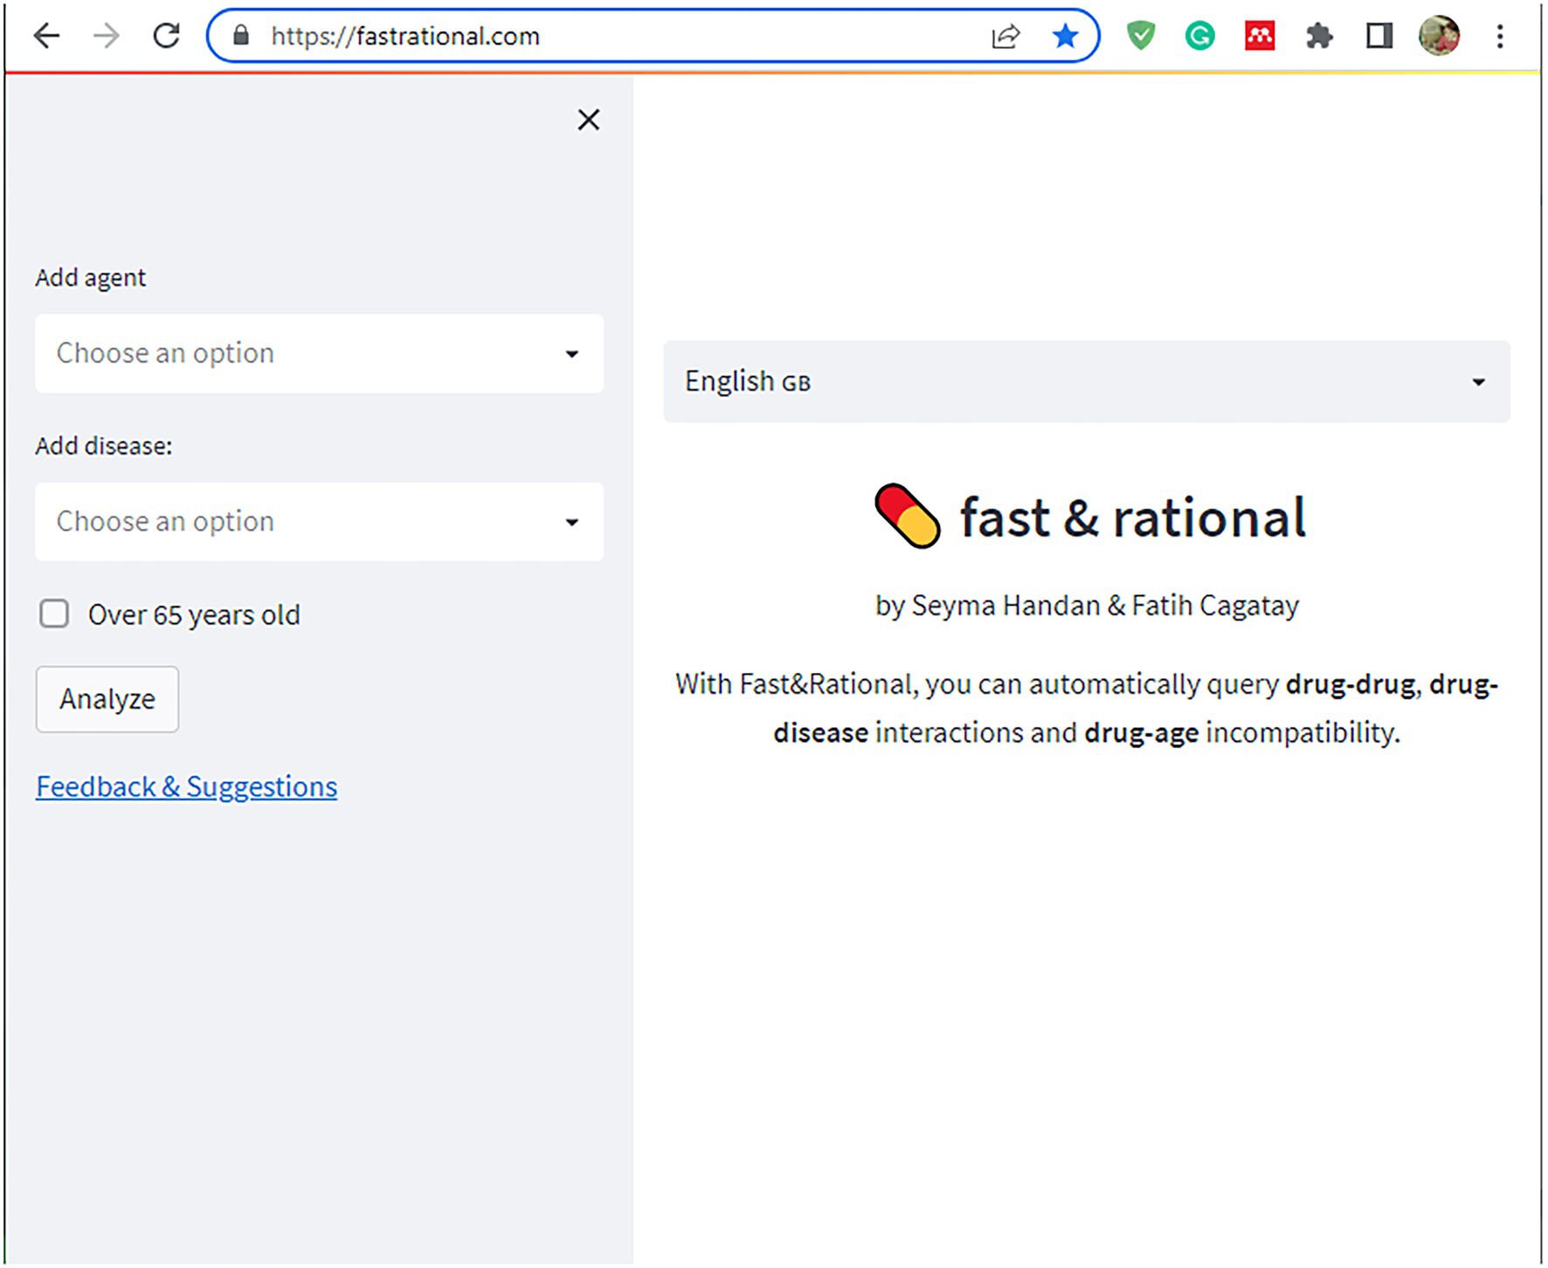The image size is (1548, 1268).
Task: Click the 'Over 65 years old' label text
Action: [x=194, y=614]
